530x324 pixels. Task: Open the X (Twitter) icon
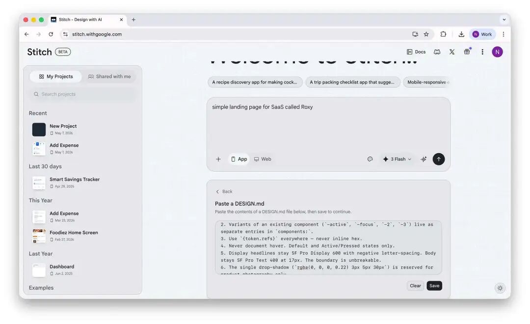(452, 52)
